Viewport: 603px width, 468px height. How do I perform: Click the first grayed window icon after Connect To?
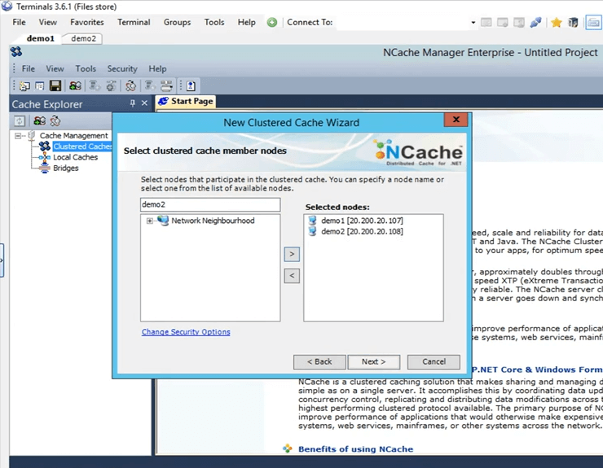[x=486, y=22]
